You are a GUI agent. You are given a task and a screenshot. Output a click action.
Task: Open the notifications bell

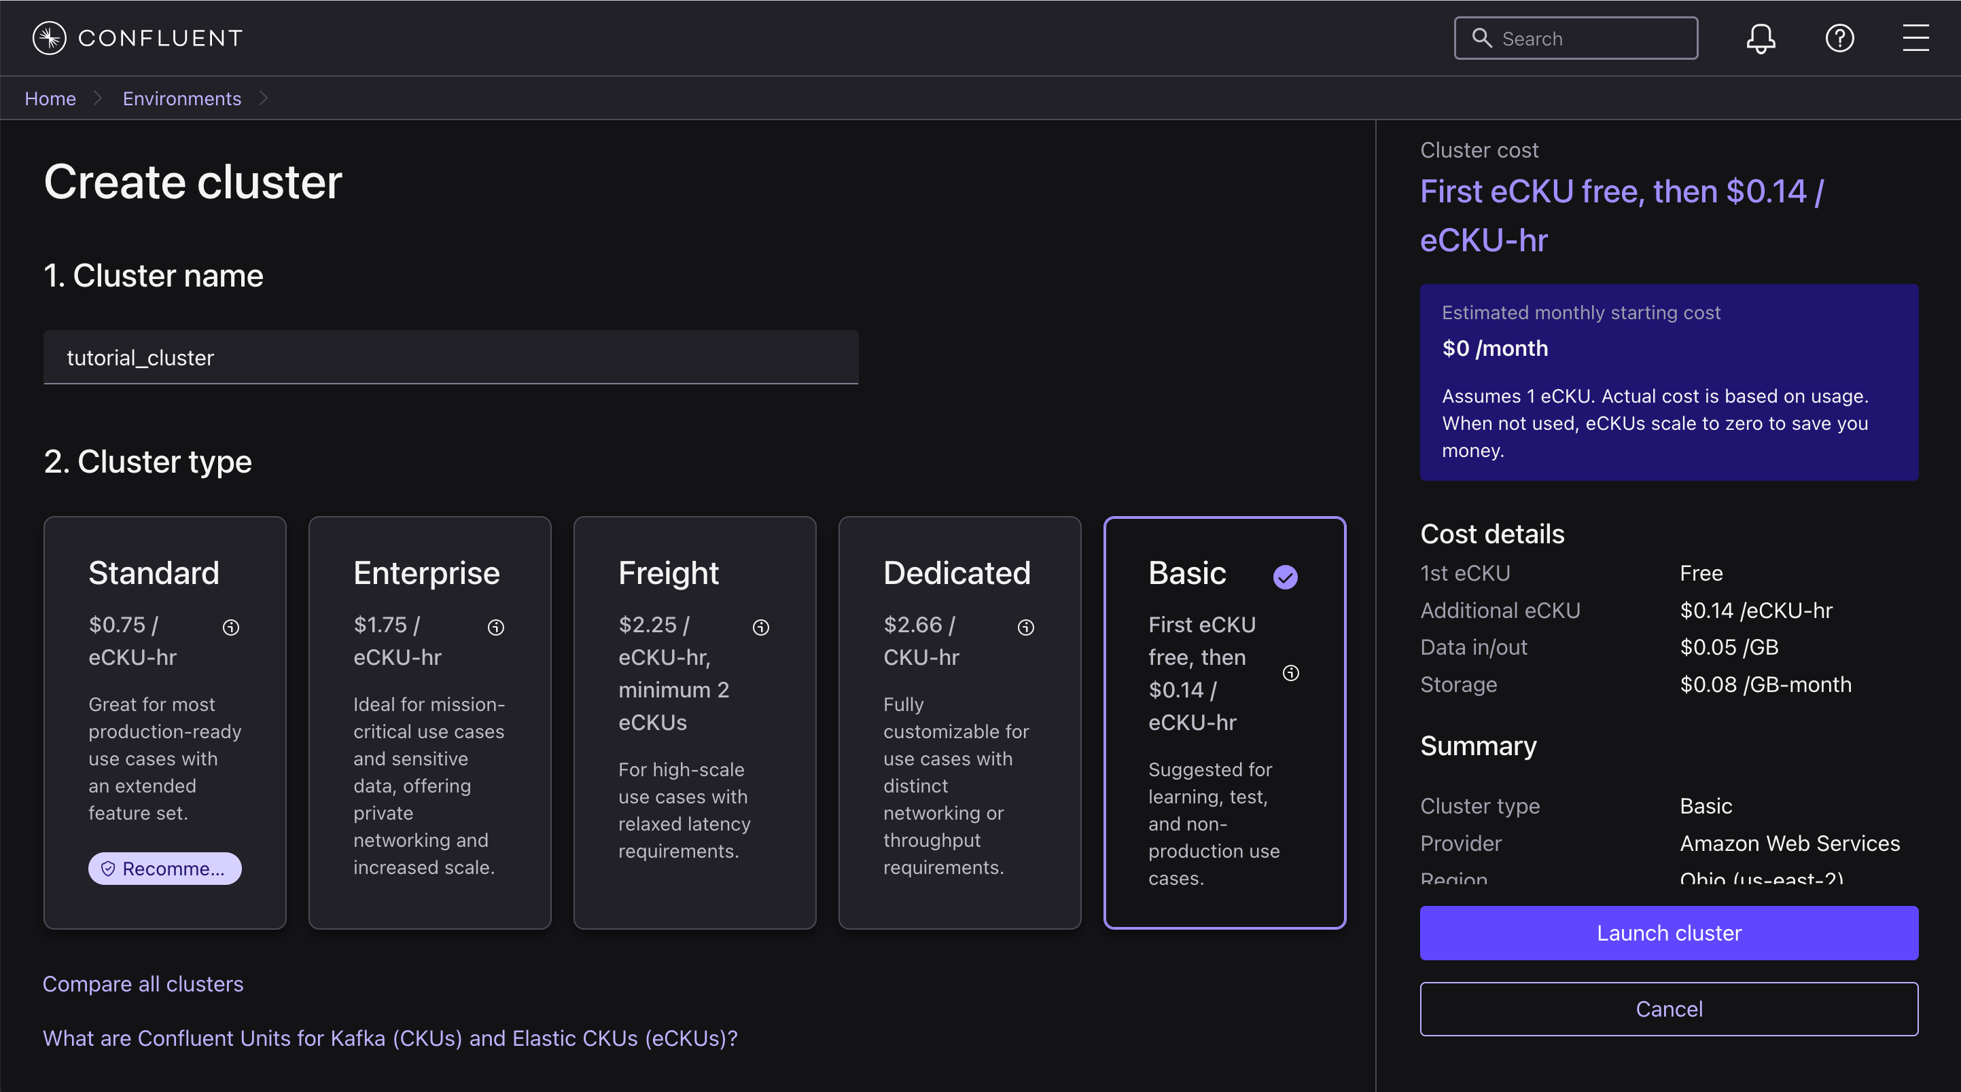[x=1761, y=38]
